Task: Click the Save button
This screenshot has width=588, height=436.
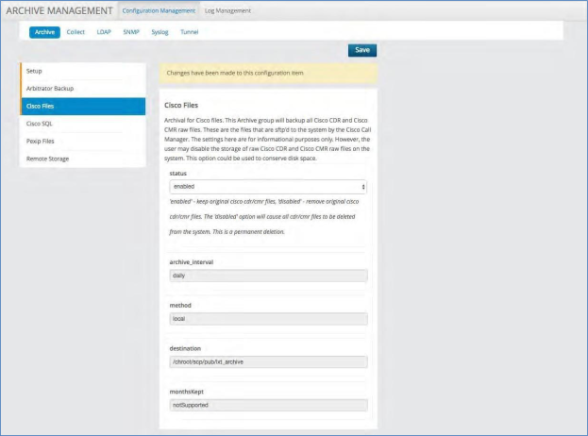Action: (361, 50)
